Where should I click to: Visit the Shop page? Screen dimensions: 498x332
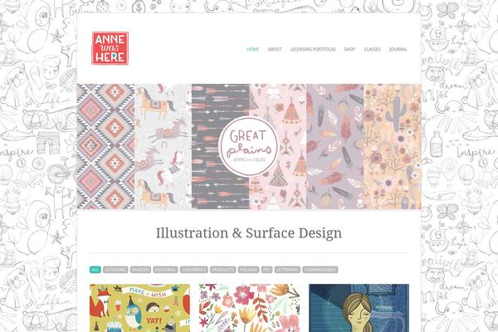[349, 49]
